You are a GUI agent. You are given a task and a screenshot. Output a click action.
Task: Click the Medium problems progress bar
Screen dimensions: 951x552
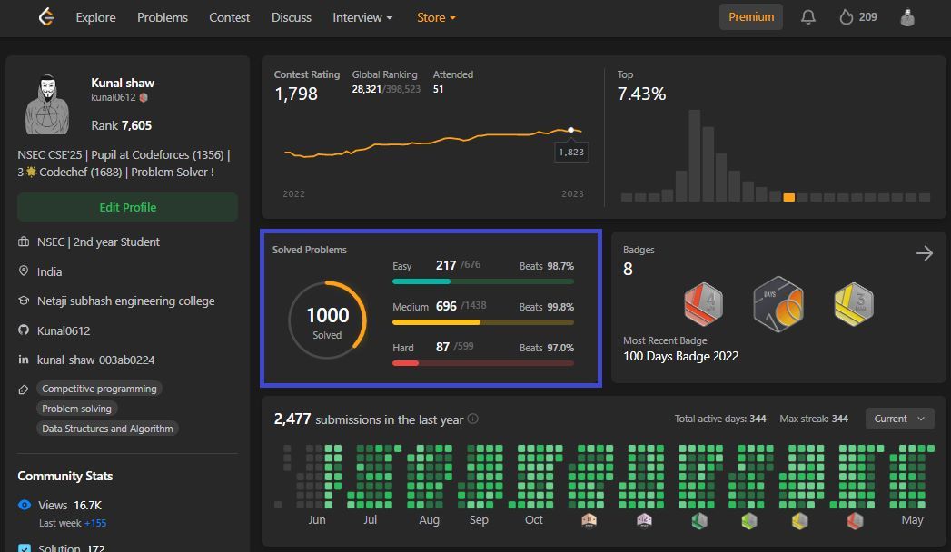pyautogui.click(x=483, y=322)
